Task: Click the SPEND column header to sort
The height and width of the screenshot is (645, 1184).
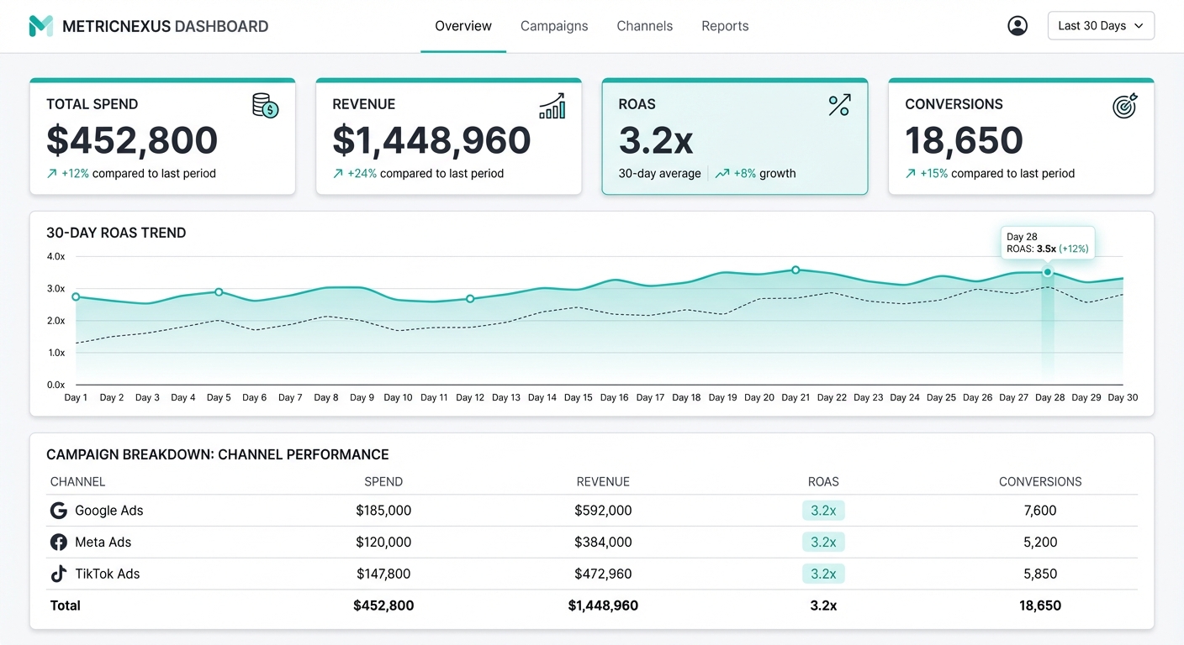Action: 383,481
